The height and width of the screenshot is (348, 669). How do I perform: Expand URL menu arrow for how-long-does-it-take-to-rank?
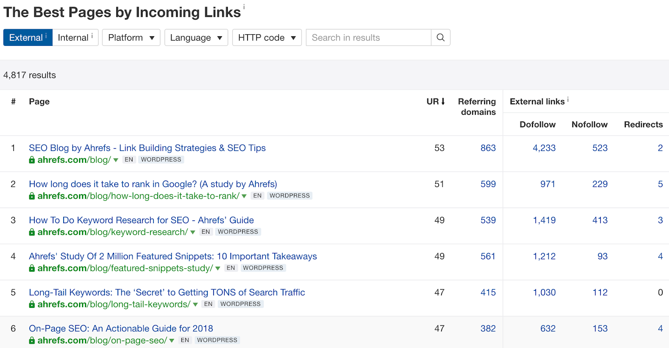pyautogui.click(x=244, y=196)
